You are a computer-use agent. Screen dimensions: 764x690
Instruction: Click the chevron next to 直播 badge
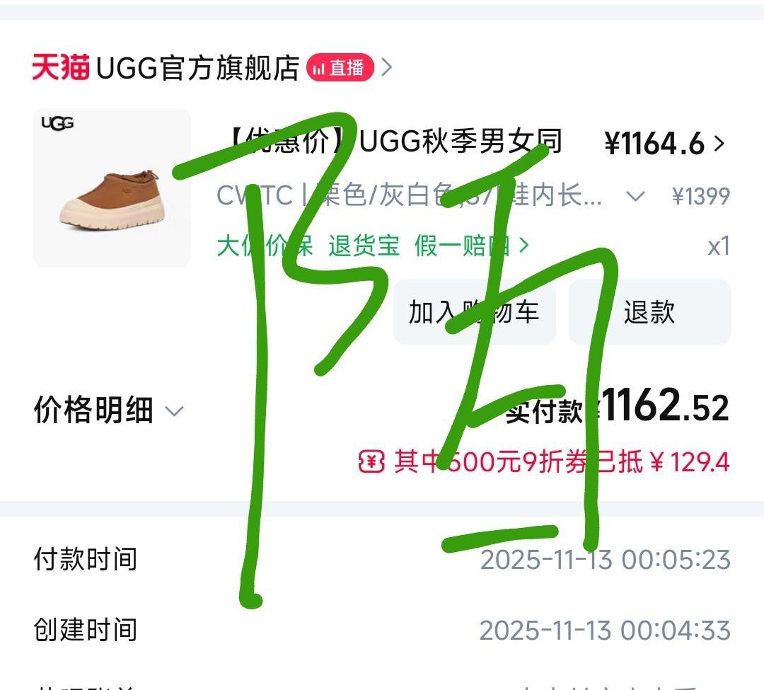(386, 67)
